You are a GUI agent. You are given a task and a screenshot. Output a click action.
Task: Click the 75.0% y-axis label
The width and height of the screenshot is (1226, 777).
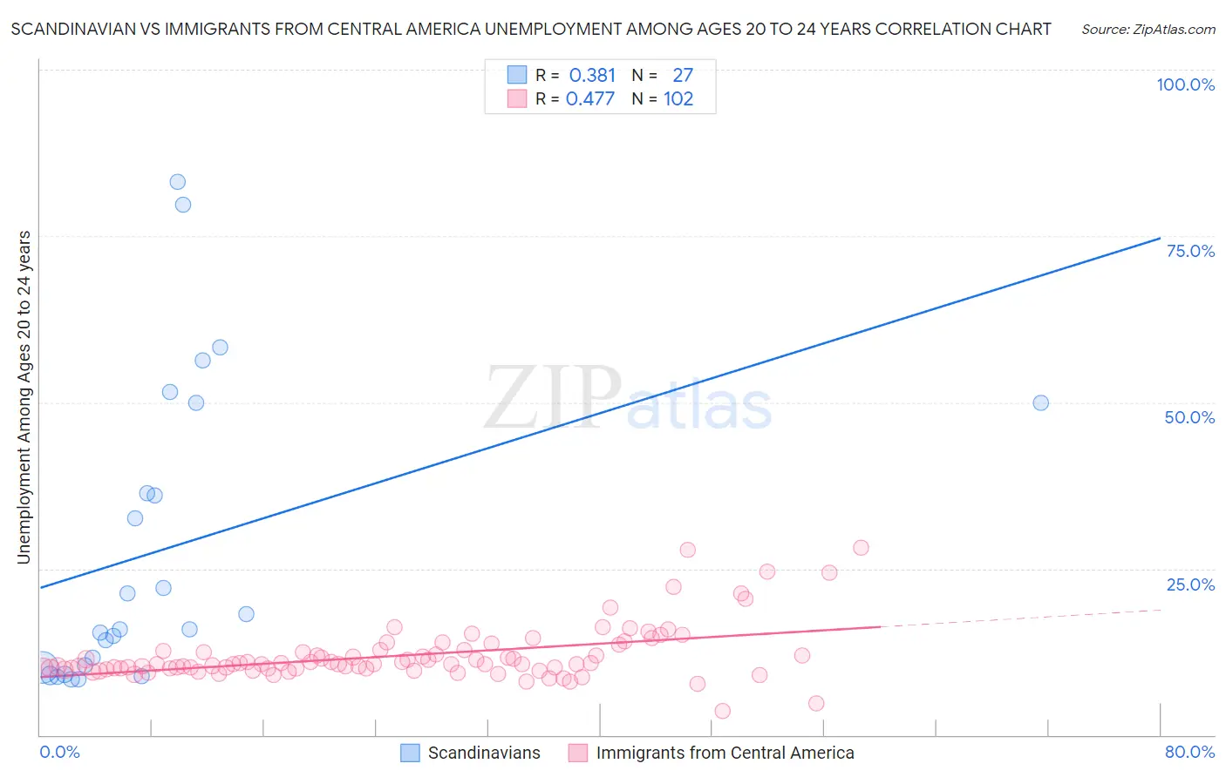(1190, 251)
